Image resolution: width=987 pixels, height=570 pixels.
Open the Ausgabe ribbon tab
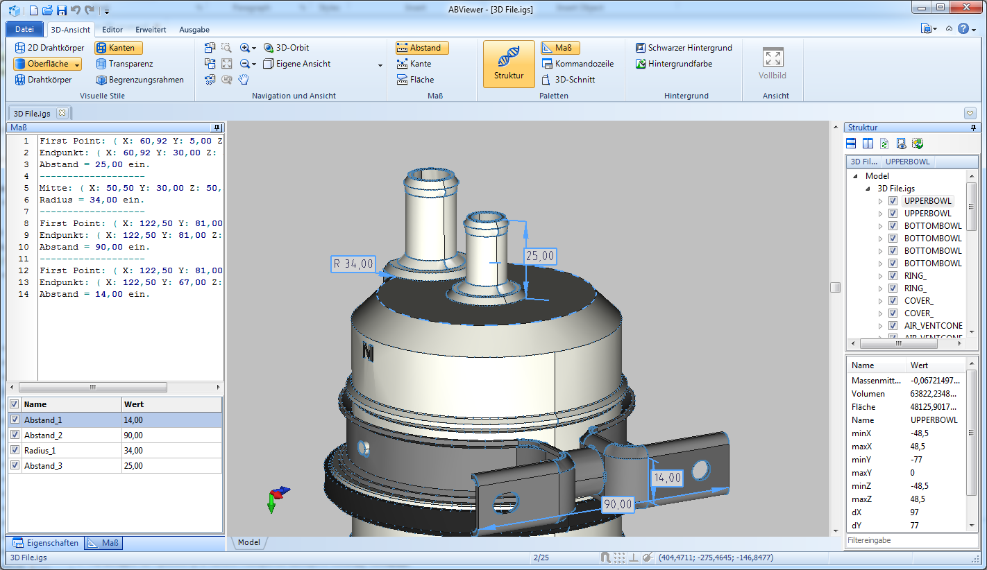(x=194, y=30)
